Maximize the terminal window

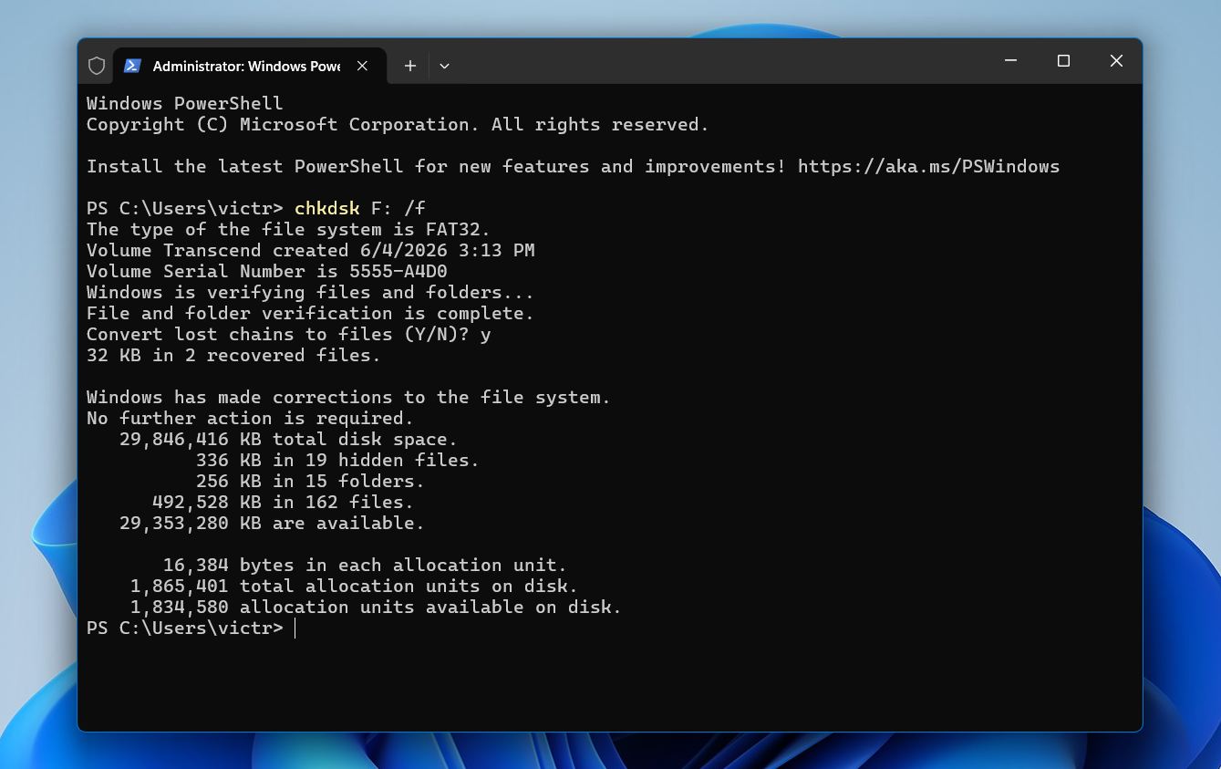(1063, 61)
